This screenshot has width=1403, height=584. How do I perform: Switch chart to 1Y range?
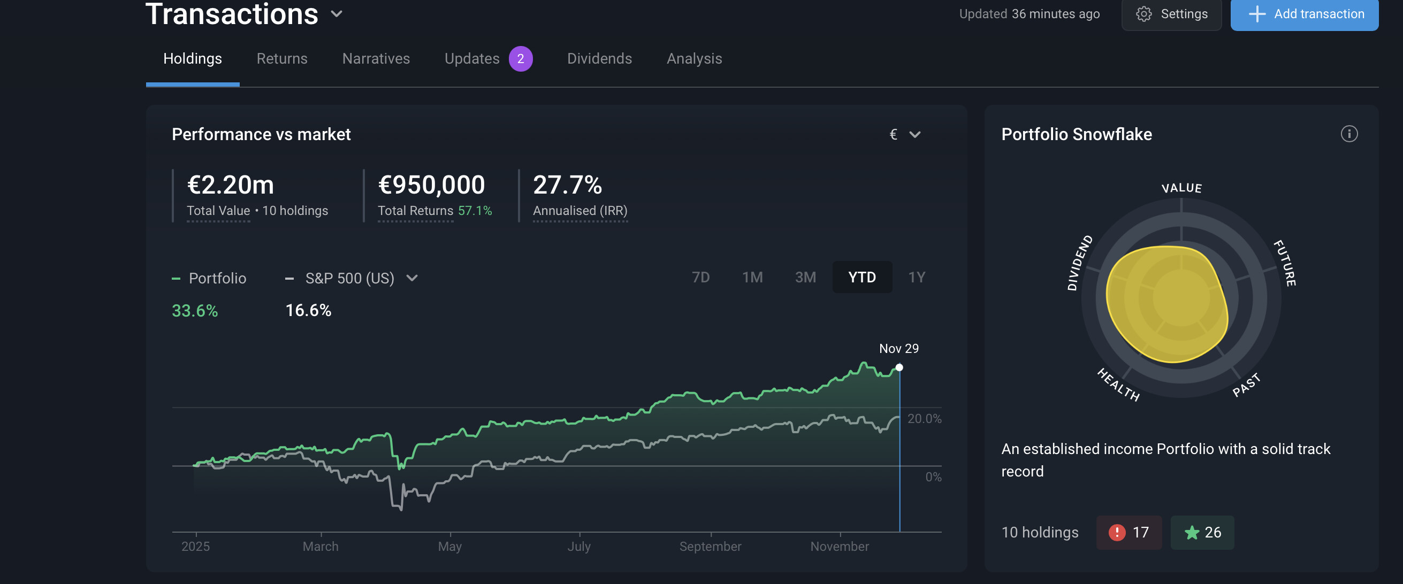[916, 277]
